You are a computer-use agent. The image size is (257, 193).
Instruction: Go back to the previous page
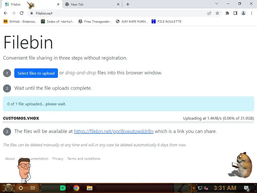(6, 13)
